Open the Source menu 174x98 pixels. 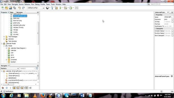[21, 4]
